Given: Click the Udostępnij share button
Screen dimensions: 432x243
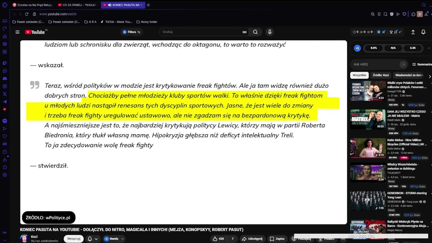Looking at the screenshot, I should coord(252,239).
